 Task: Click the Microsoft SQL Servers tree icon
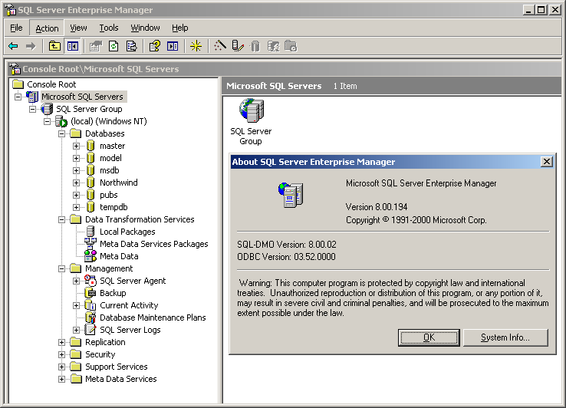click(32, 97)
